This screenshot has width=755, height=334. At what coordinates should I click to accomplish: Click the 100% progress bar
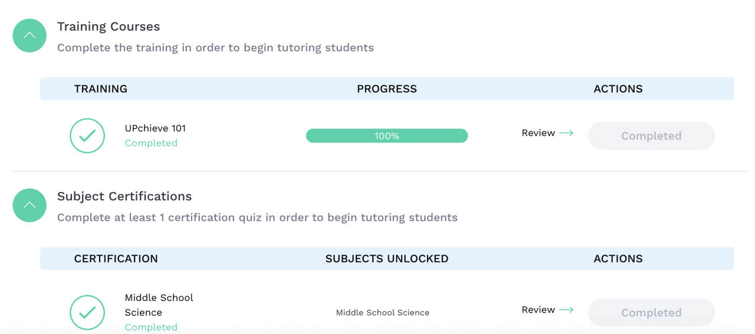(x=386, y=136)
